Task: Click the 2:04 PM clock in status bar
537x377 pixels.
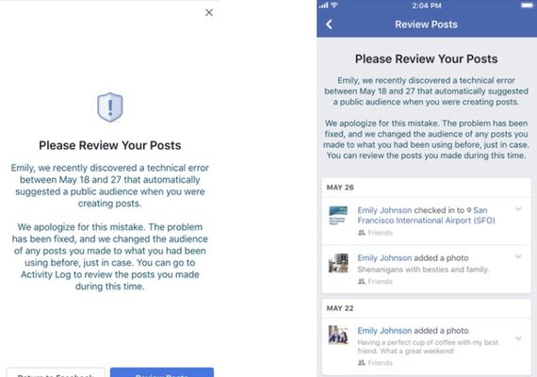Action: pos(427,6)
